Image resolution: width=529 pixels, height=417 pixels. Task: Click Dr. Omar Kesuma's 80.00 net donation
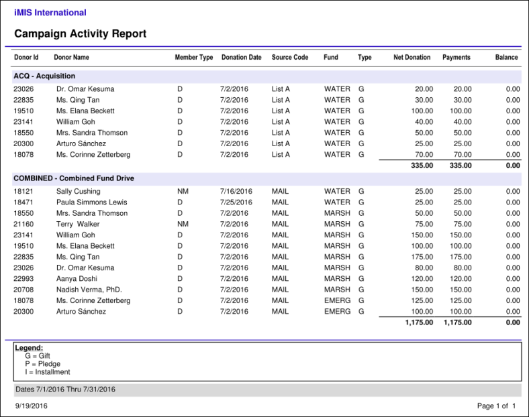(x=424, y=267)
